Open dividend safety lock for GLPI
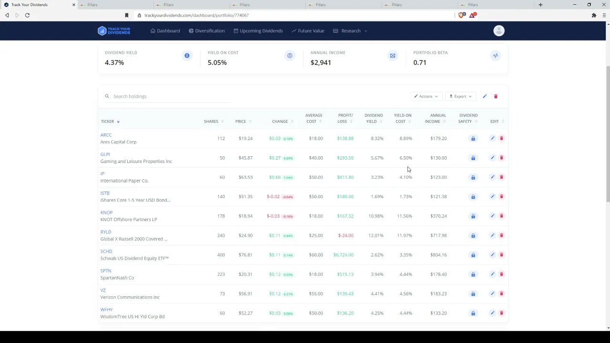Screen dimensions: 610x343 tap(473, 158)
